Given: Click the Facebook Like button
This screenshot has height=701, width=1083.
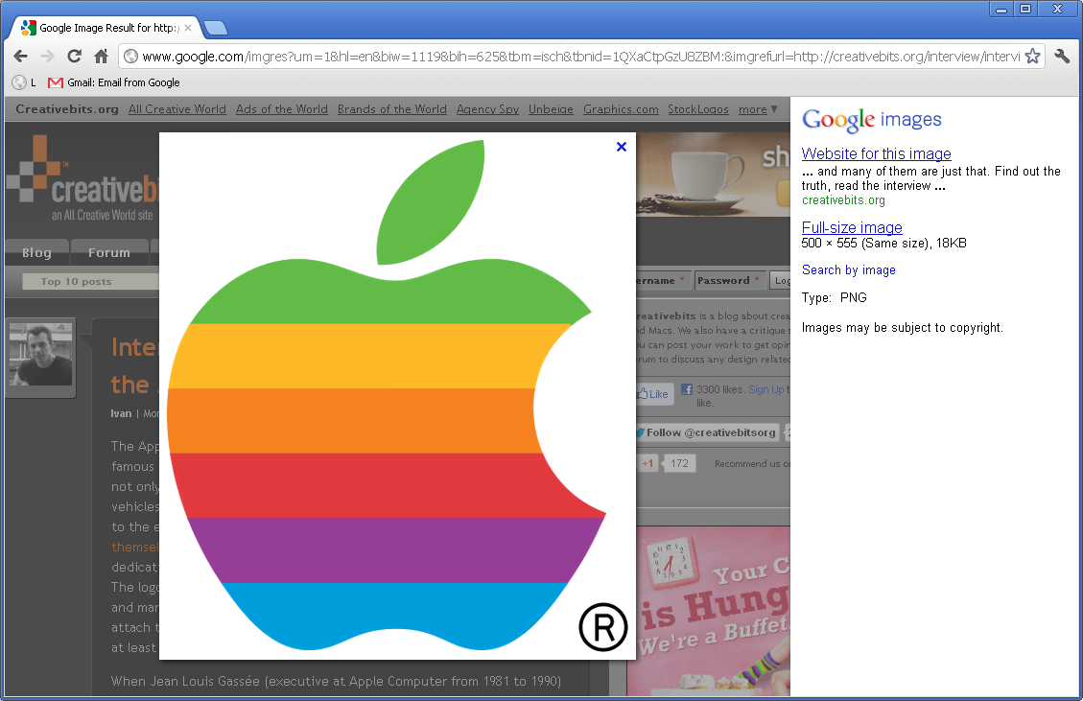Looking at the screenshot, I should [653, 394].
